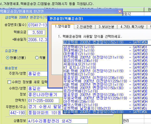Choose 옐로우캡 2007년 이전양식(236x119)
The image size is (151, 124).
coord(107,78)
